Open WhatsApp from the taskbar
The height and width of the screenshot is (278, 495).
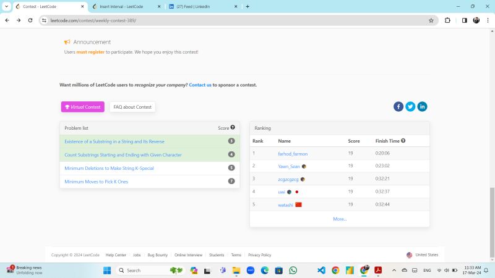coord(293,271)
